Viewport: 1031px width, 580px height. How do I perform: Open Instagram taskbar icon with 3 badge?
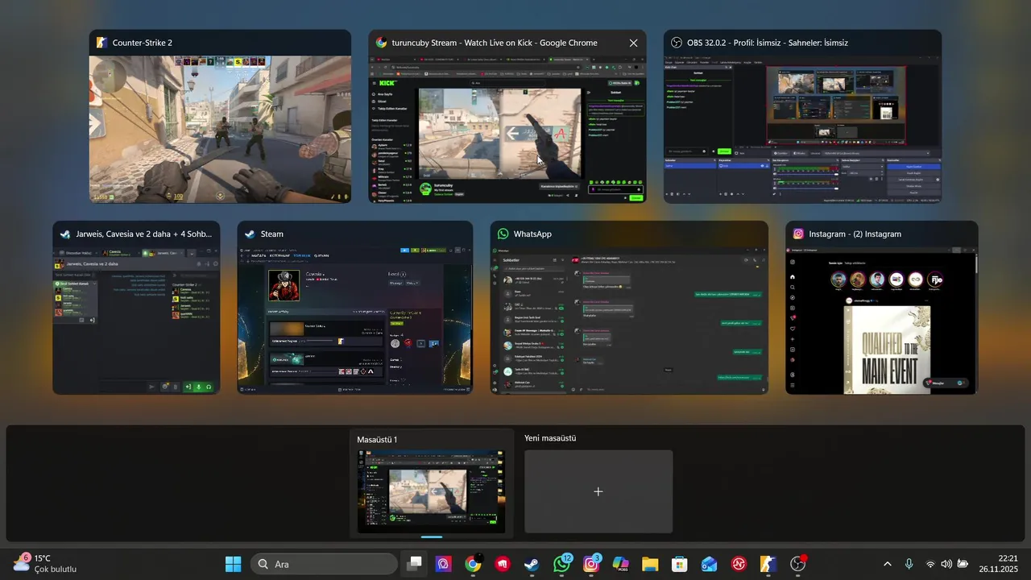[x=591, y=564]
